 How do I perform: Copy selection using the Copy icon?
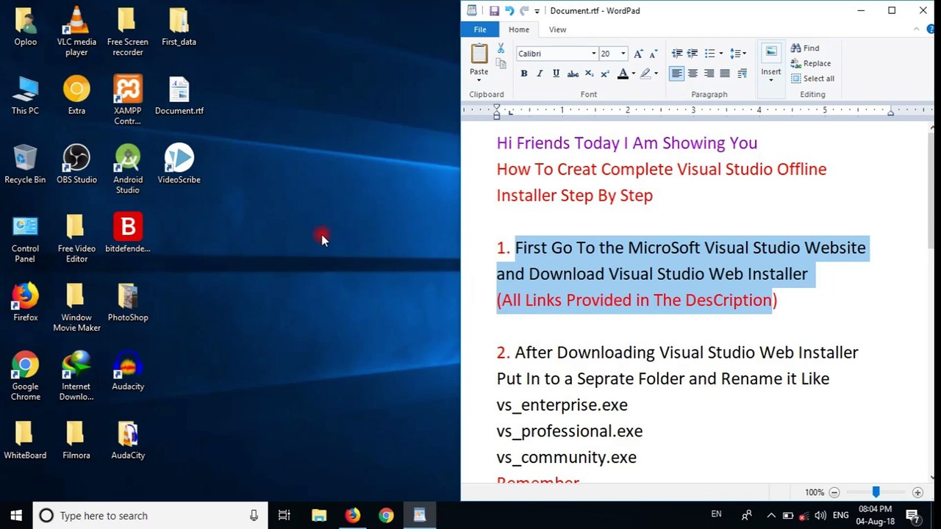(x=501, y=64)
